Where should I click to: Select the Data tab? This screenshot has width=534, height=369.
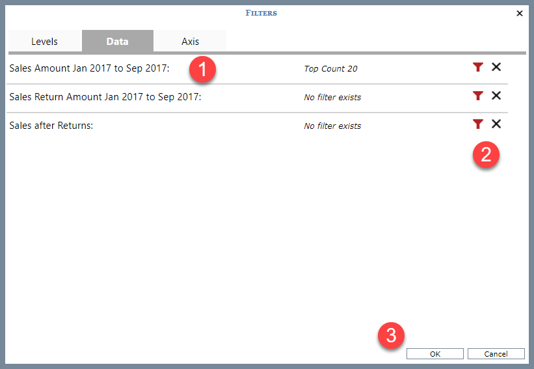117,41
